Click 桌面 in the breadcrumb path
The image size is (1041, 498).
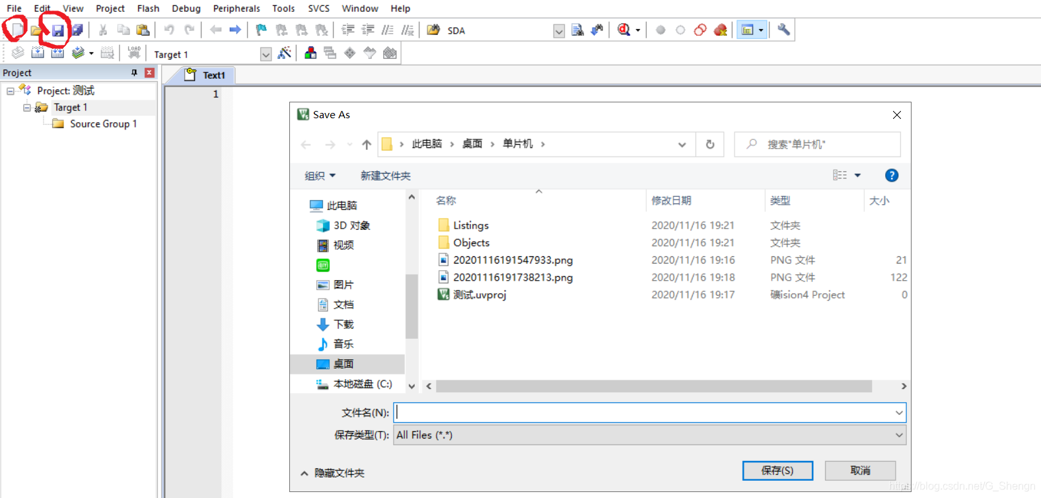(x=472, y=144)
